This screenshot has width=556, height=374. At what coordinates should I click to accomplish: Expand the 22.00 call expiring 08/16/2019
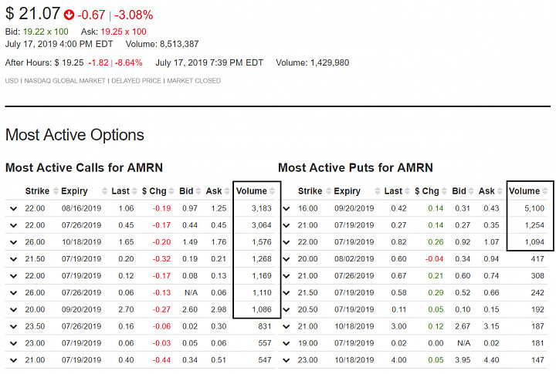[13, 209]
